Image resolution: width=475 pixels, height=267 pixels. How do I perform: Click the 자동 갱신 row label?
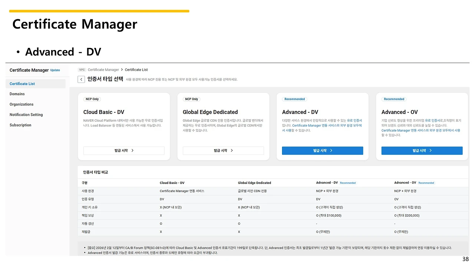88,224
